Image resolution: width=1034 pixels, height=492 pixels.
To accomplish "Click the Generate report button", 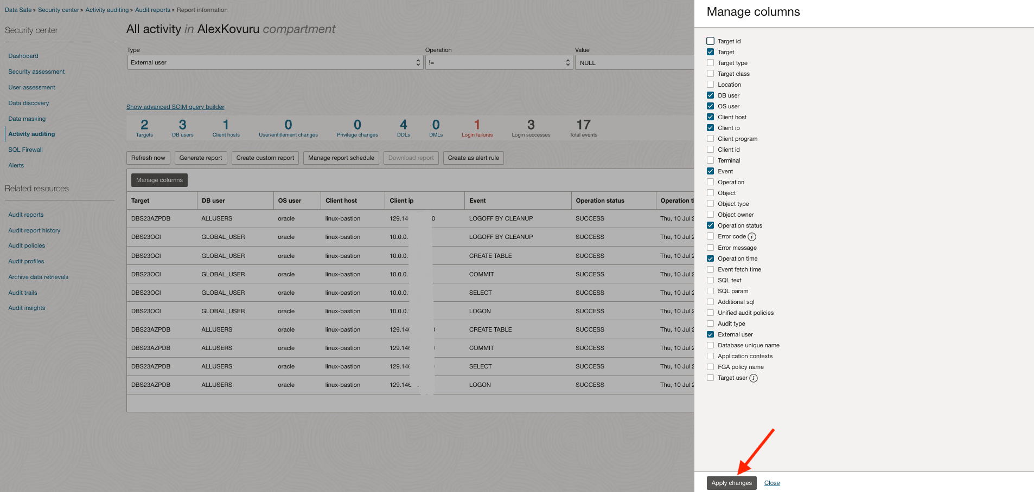I will 201,158.
